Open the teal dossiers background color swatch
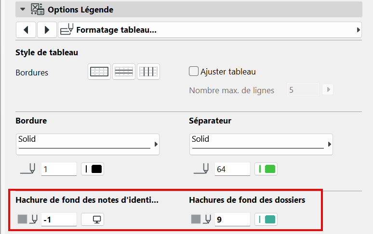Viewport: 373px width, 234px height. pyautogui.click(x=266, y=220)
